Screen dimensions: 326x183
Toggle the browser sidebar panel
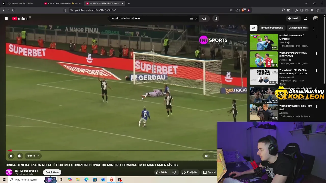pos(302,10)
